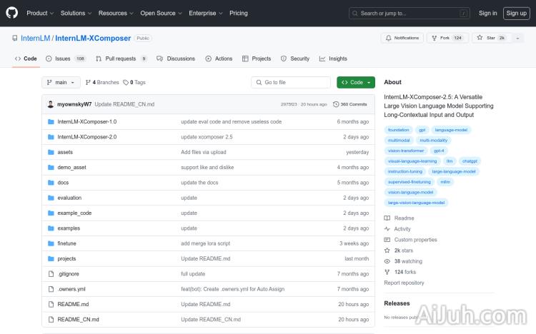Viewport: 536px width, 334px height.
Task: Open the InternLM-XComposer-2.0 folder
Action: 86,137
